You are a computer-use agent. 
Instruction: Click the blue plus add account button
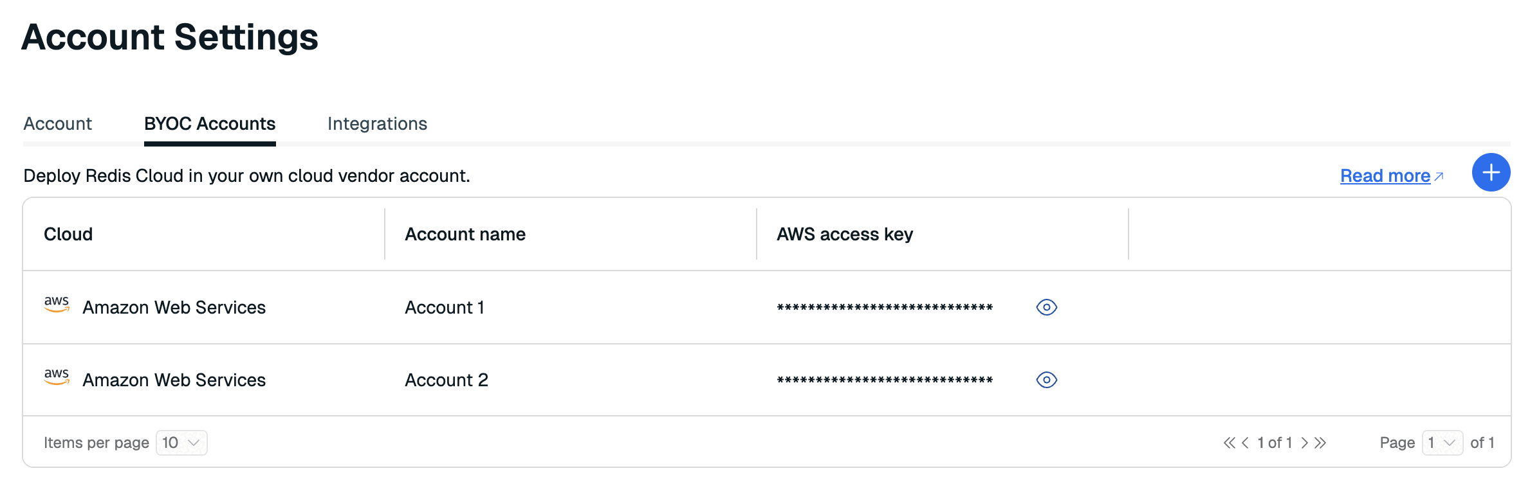(1491, 172)
